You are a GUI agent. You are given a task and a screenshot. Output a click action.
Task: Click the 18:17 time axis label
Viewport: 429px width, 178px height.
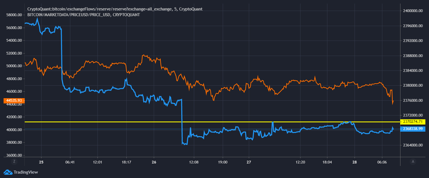(x=126, y=162)
